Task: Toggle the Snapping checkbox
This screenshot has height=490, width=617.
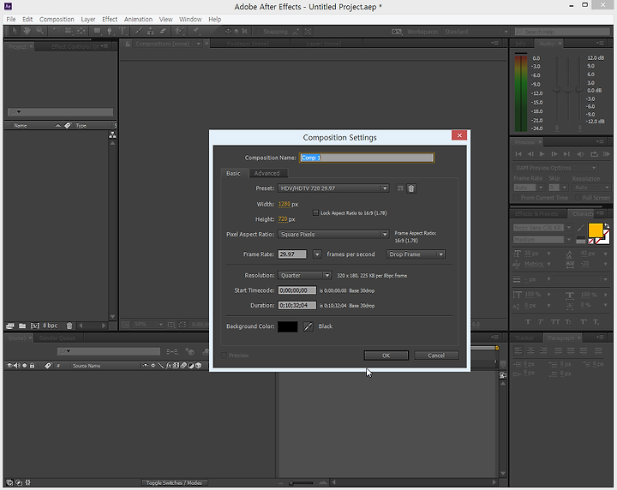Action: 259,32
